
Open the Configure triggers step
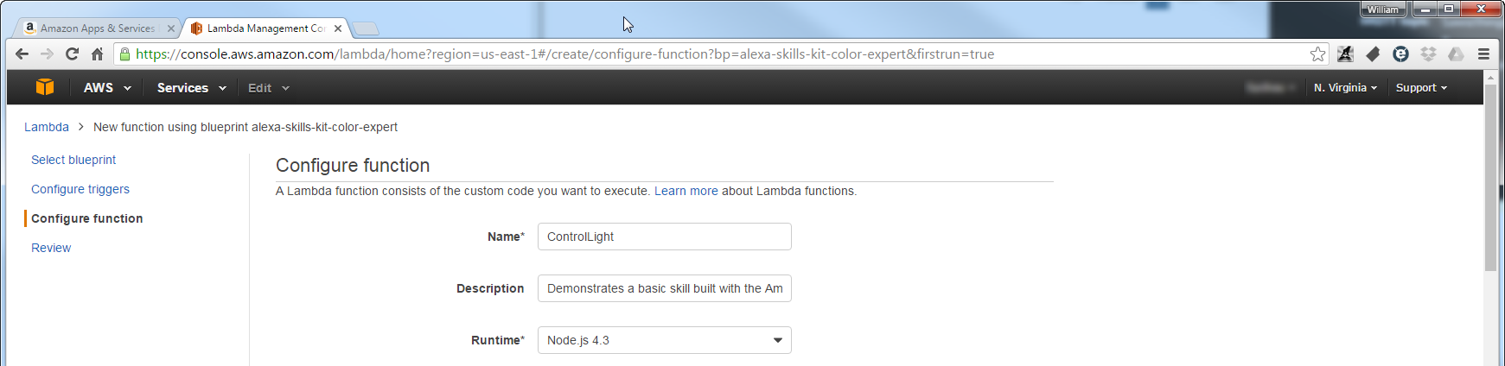pyautogui.click(x=80, y=189)
